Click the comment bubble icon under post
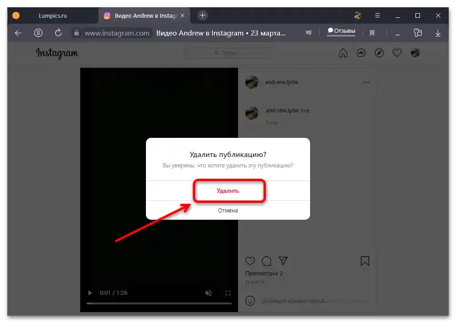The height and width of the screenshot is (323, 456). pos(266,261)
